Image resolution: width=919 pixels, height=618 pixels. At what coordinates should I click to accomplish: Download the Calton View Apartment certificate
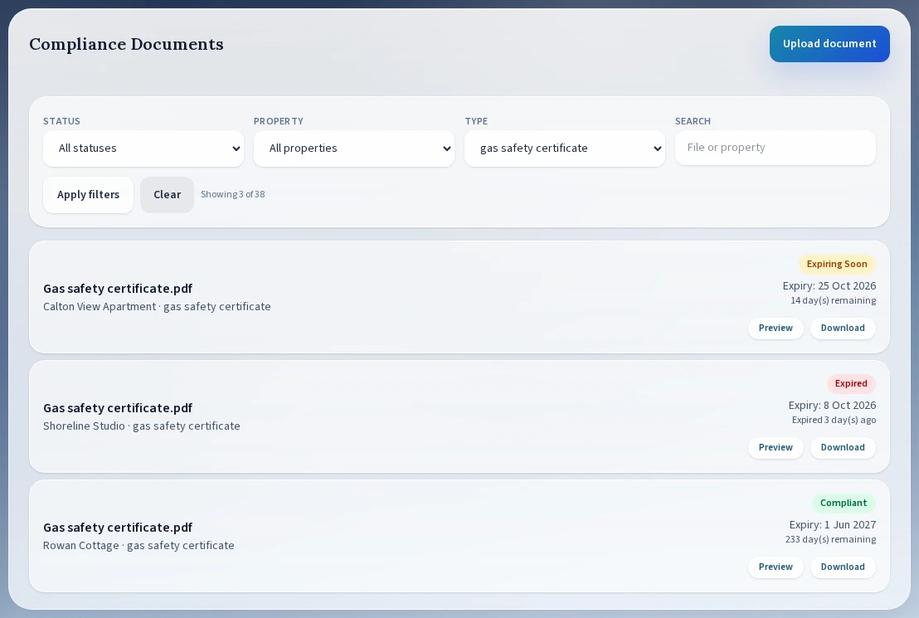[x=843, y=328]
